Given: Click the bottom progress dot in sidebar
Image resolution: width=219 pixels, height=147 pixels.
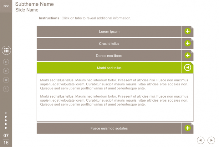Looking at the screenshot, I should pyautogui.click(x=6, y=128).
